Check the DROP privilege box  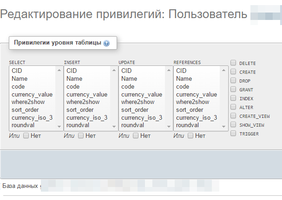233,80
